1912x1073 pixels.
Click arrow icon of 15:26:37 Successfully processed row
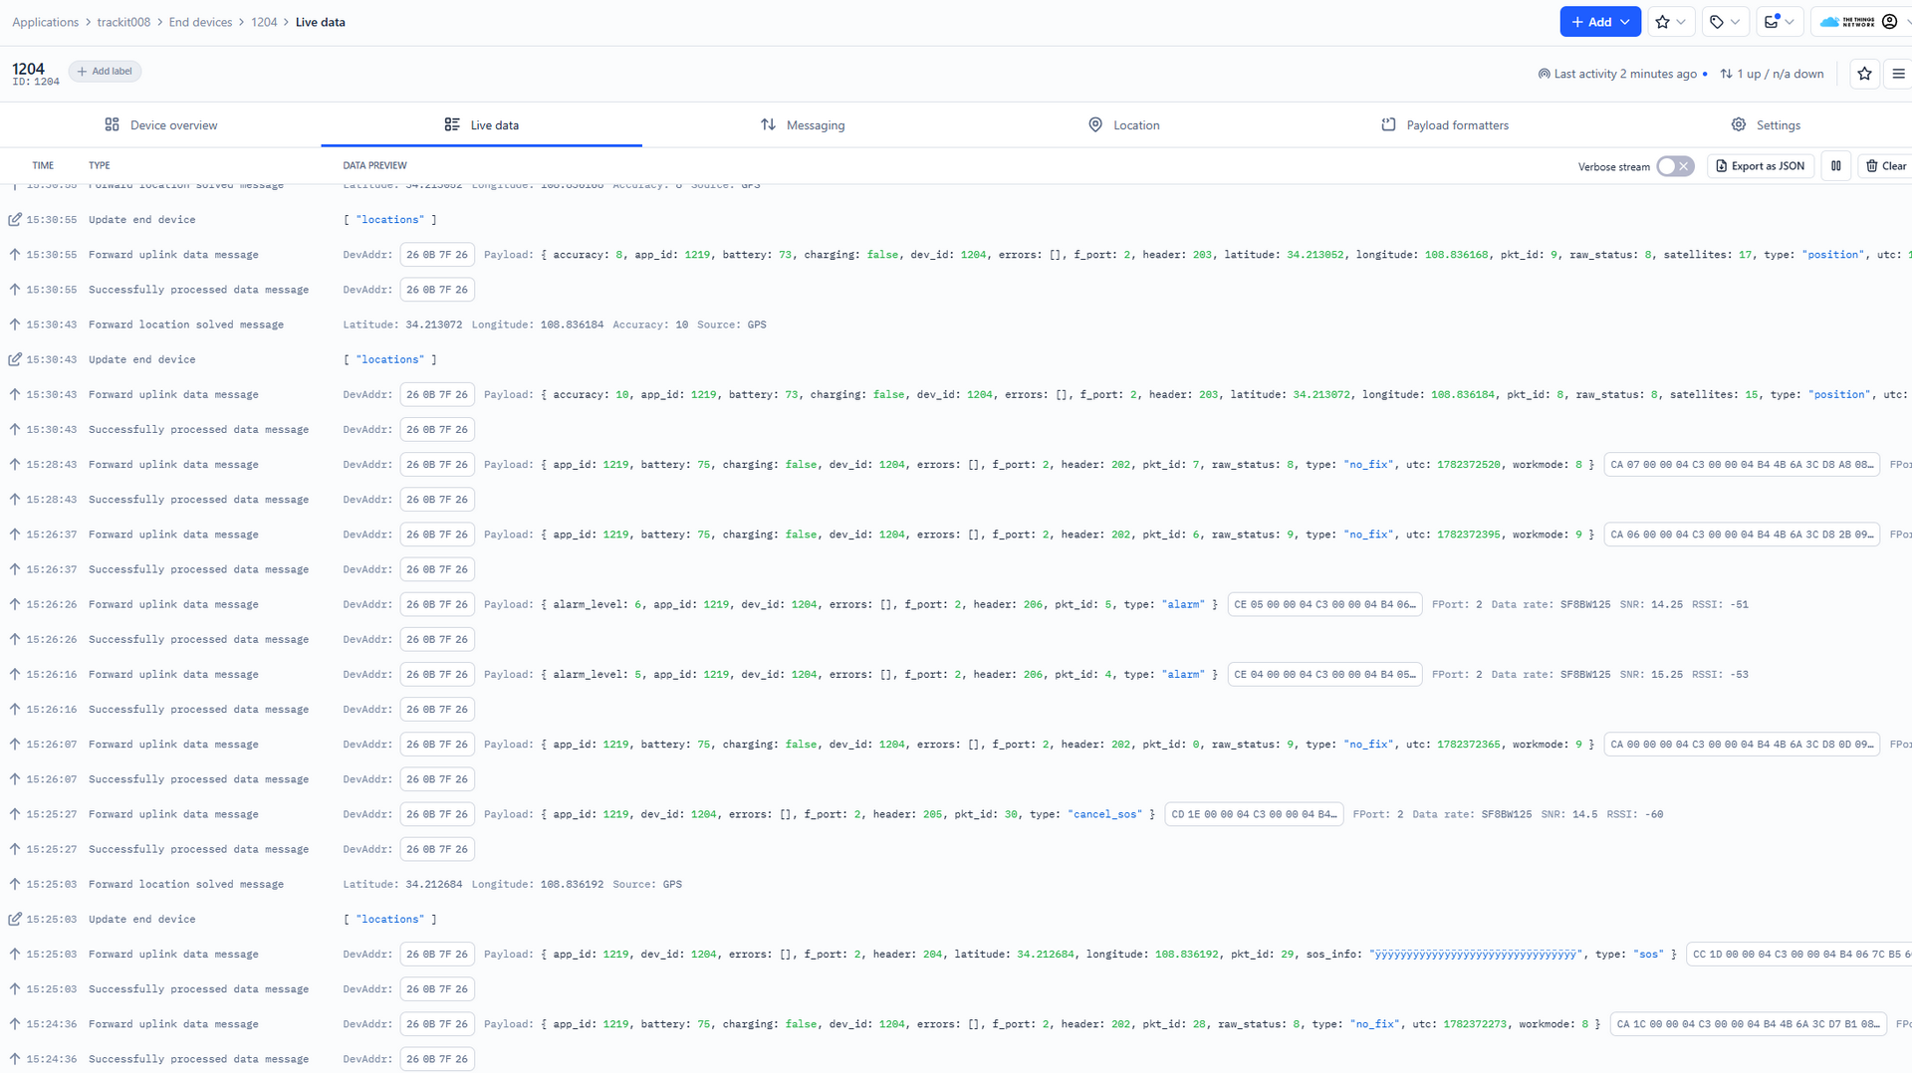(15, 569)
